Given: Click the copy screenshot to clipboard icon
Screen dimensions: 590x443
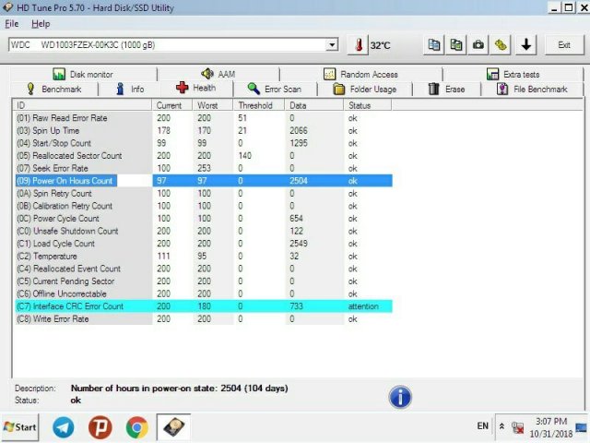Looking at the screenshot, I should tap(456, 45).
